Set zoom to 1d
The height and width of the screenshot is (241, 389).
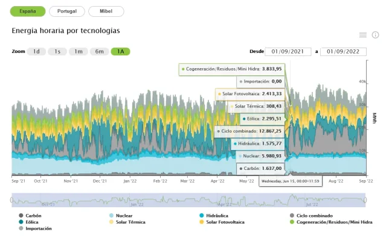click(36, 51)
